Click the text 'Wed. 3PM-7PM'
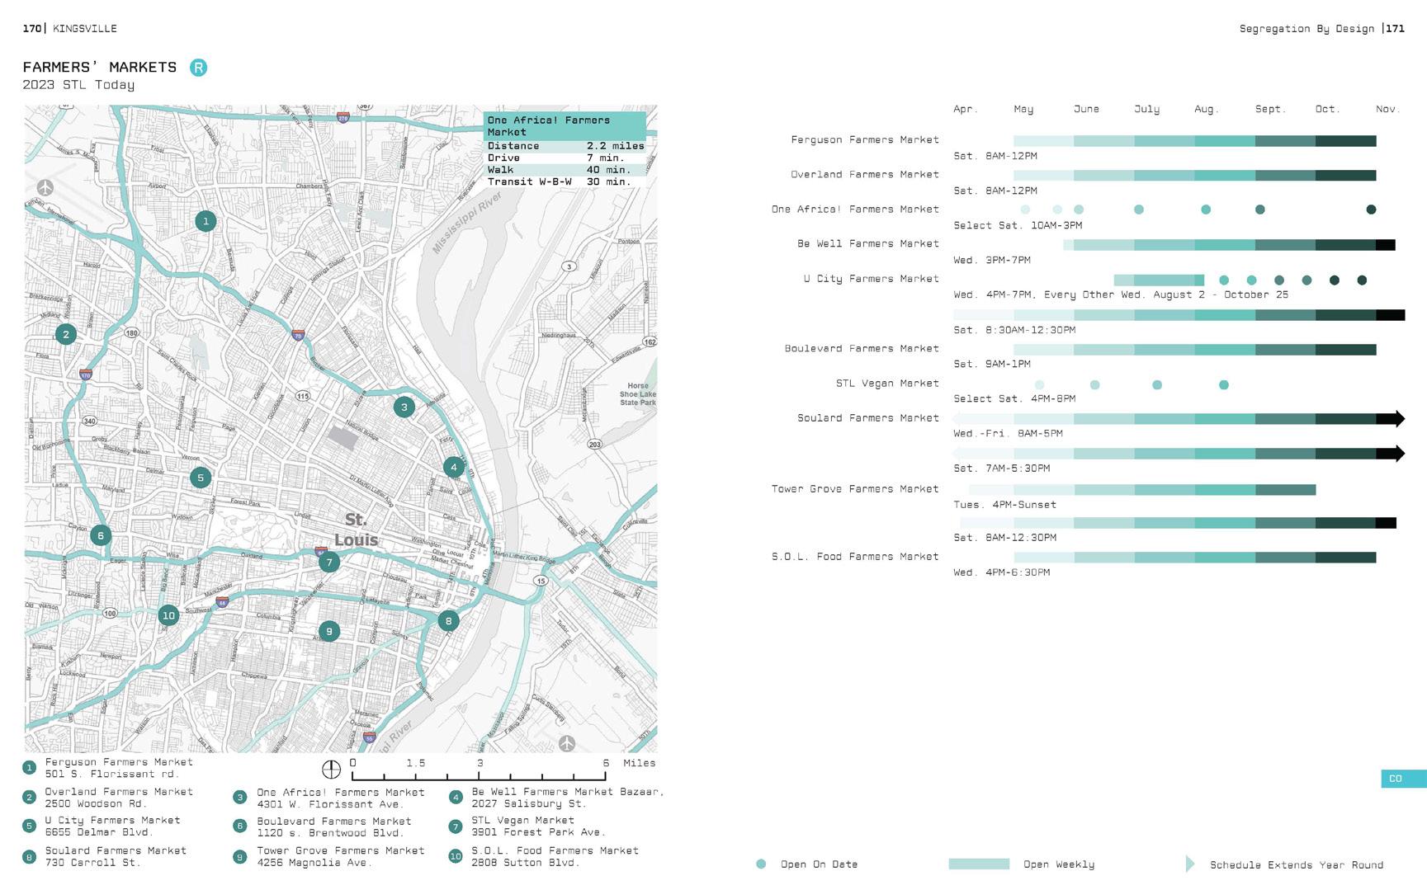 pos(992,260)
